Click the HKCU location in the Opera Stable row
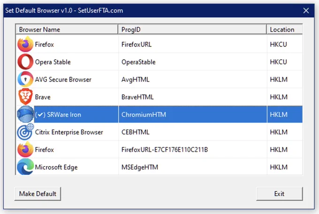 [278, 62]
